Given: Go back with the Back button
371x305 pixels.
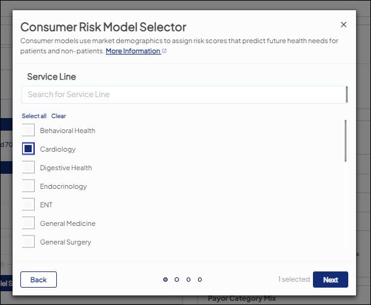Looking at the screenshot, I should pos(38,280).
